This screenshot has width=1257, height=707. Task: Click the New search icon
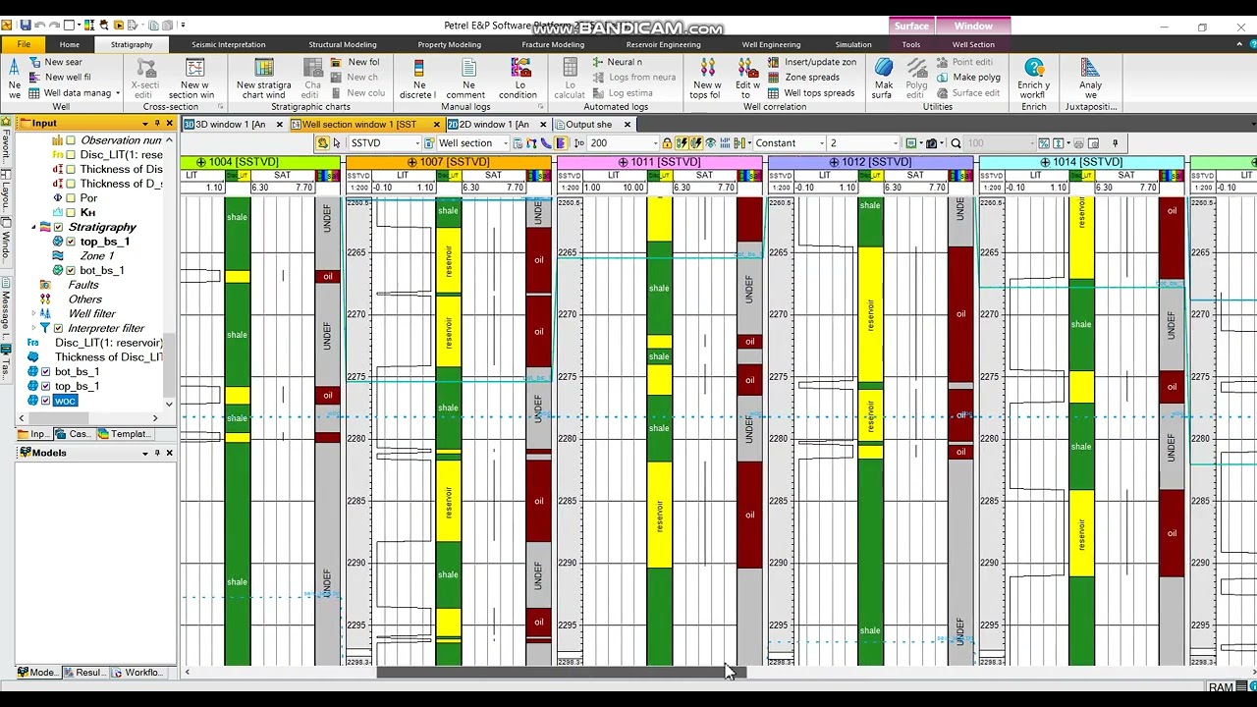pos(34,62)
